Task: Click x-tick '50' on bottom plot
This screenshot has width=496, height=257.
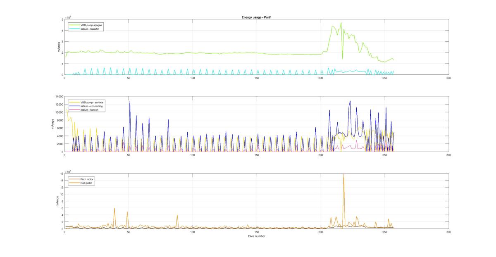Action: 129,232
